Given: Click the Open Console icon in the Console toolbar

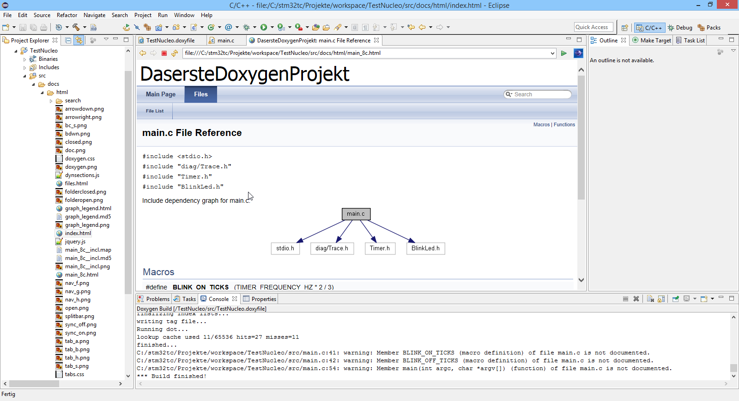Looking at the screenshot, I should click(704, 299).
